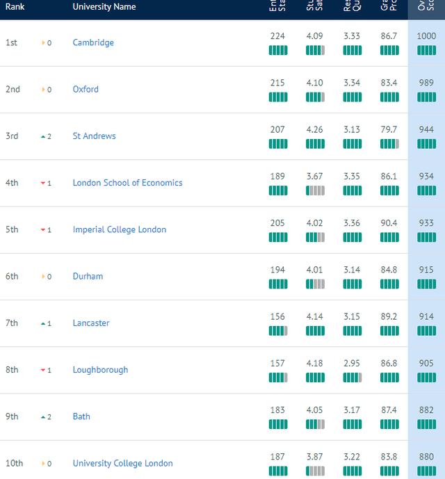Click the bar under Imperial's 90.4 value
445x479 pixels.
click(x=389, y=237)
